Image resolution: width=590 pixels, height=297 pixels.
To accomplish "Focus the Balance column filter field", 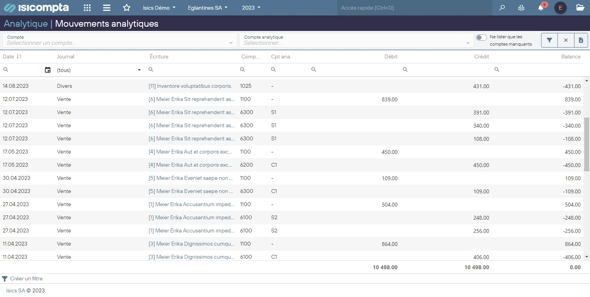I will point(538,70).
